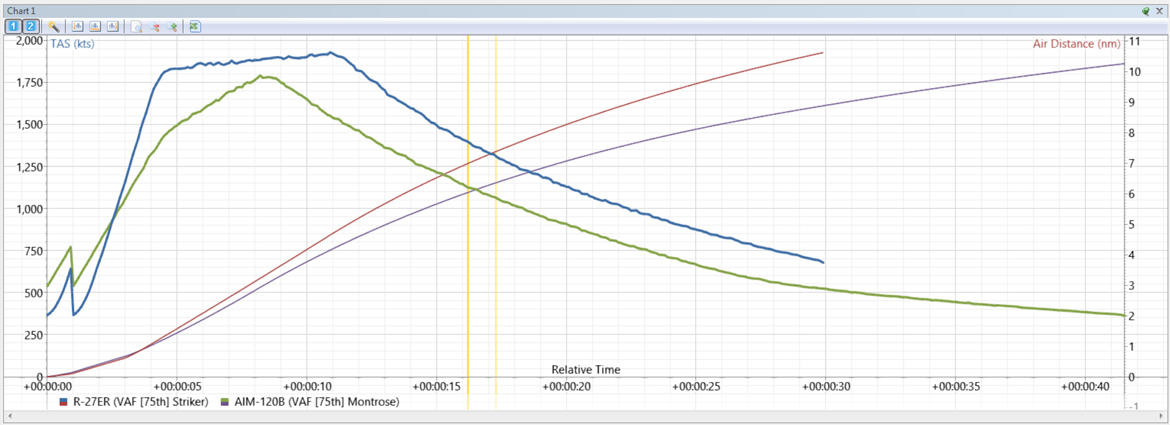Click the 11 value on Air Distance axis
This screenshot has height=425, width=1170.
[1134, 41]
